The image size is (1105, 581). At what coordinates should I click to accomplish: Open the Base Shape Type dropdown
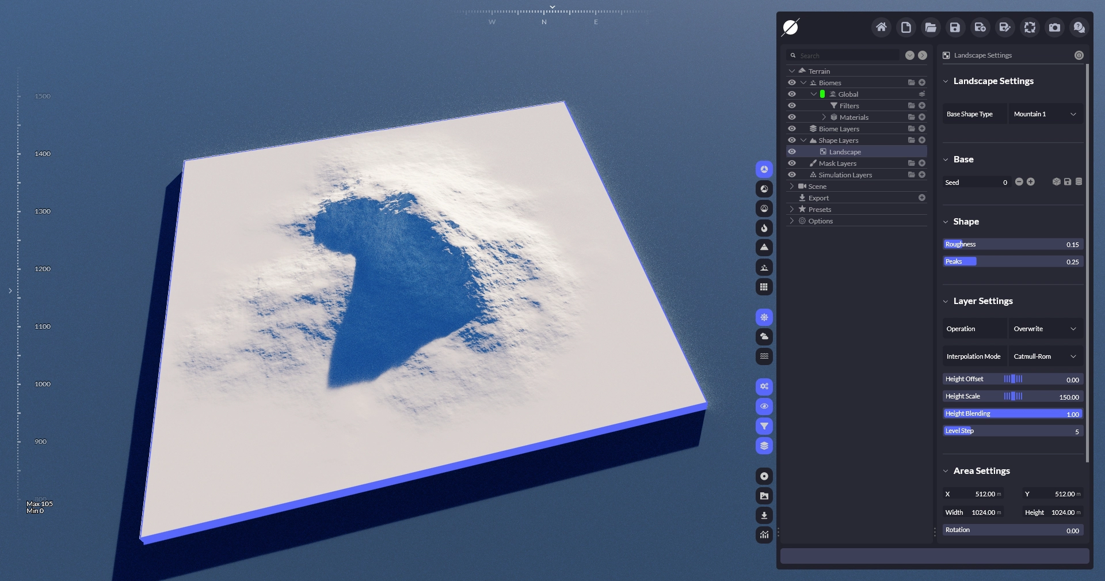[1045, 114]
